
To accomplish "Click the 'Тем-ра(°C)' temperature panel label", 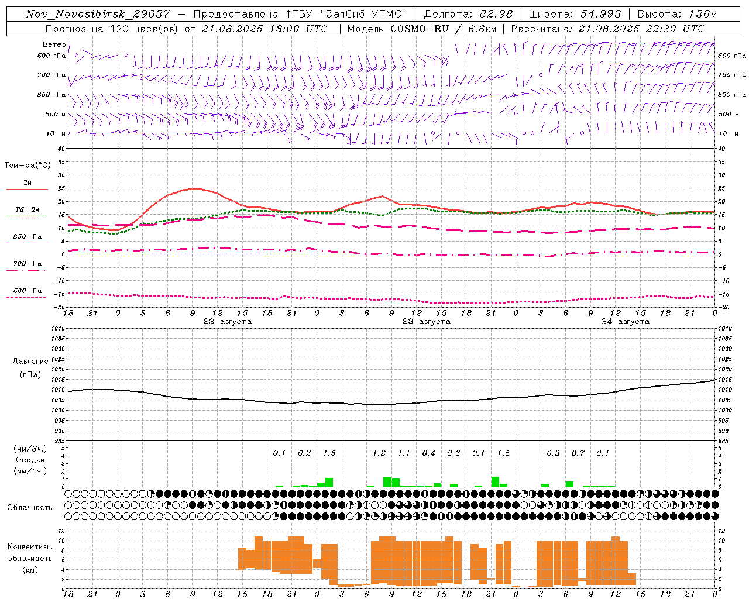I will click(28, 165).
